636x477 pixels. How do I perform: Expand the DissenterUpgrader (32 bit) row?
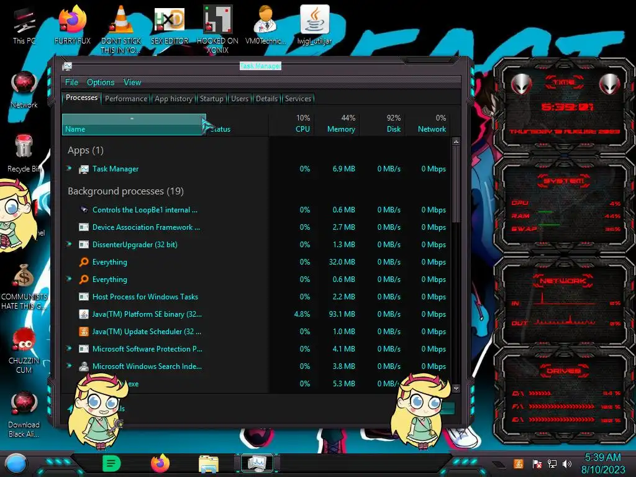(x=69, y=244)
